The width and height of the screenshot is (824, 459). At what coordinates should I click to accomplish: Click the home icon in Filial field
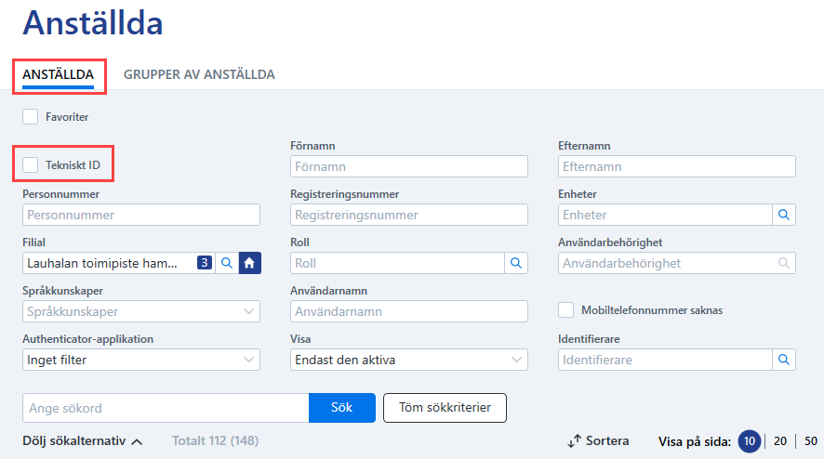249,263
